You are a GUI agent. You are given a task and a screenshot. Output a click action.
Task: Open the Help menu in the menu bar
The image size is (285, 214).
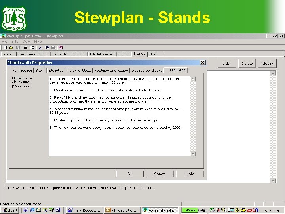(x=38, y=42)
